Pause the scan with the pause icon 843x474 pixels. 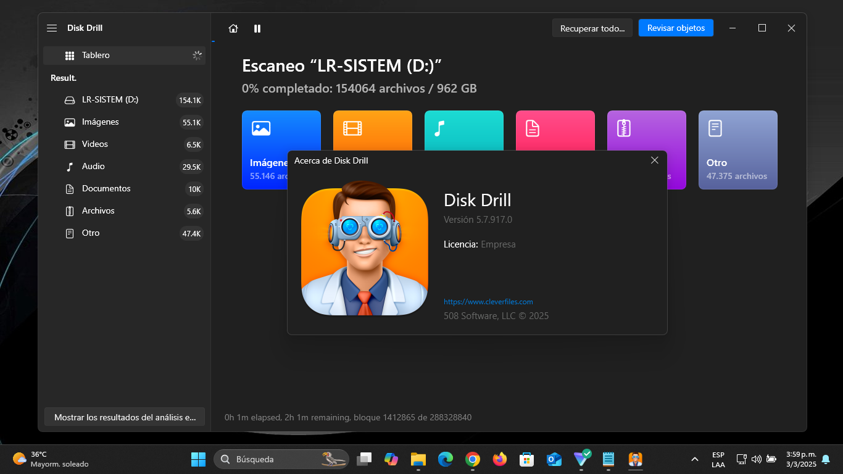point(257,28)
